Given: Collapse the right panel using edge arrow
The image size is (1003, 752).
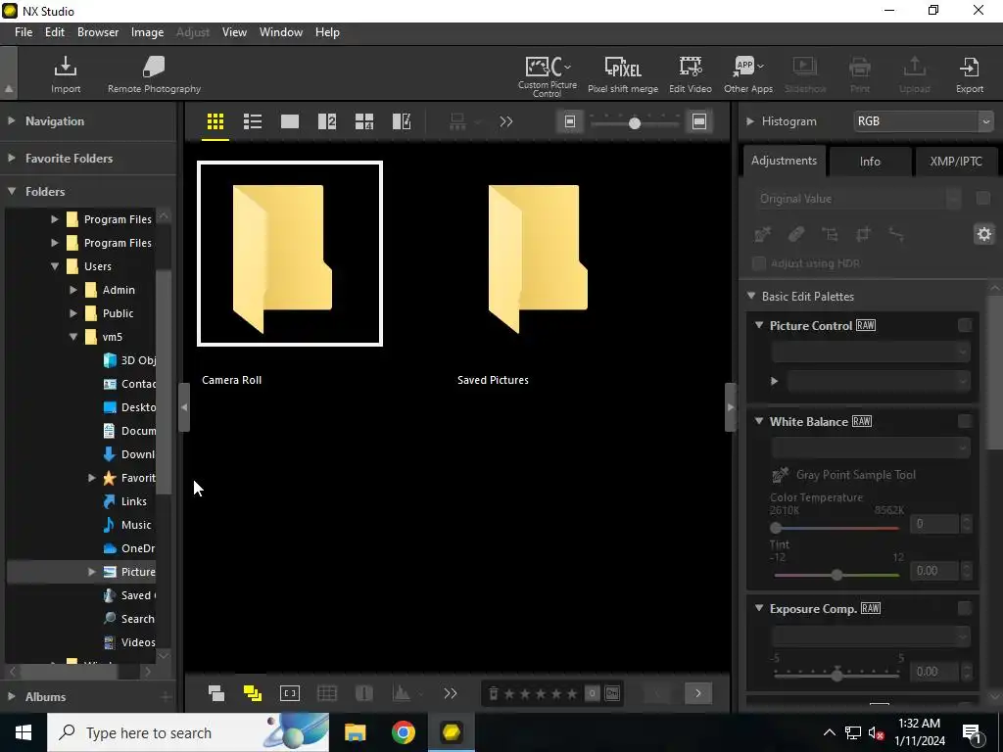Looking at the screenshot, I should pos(731,407).
